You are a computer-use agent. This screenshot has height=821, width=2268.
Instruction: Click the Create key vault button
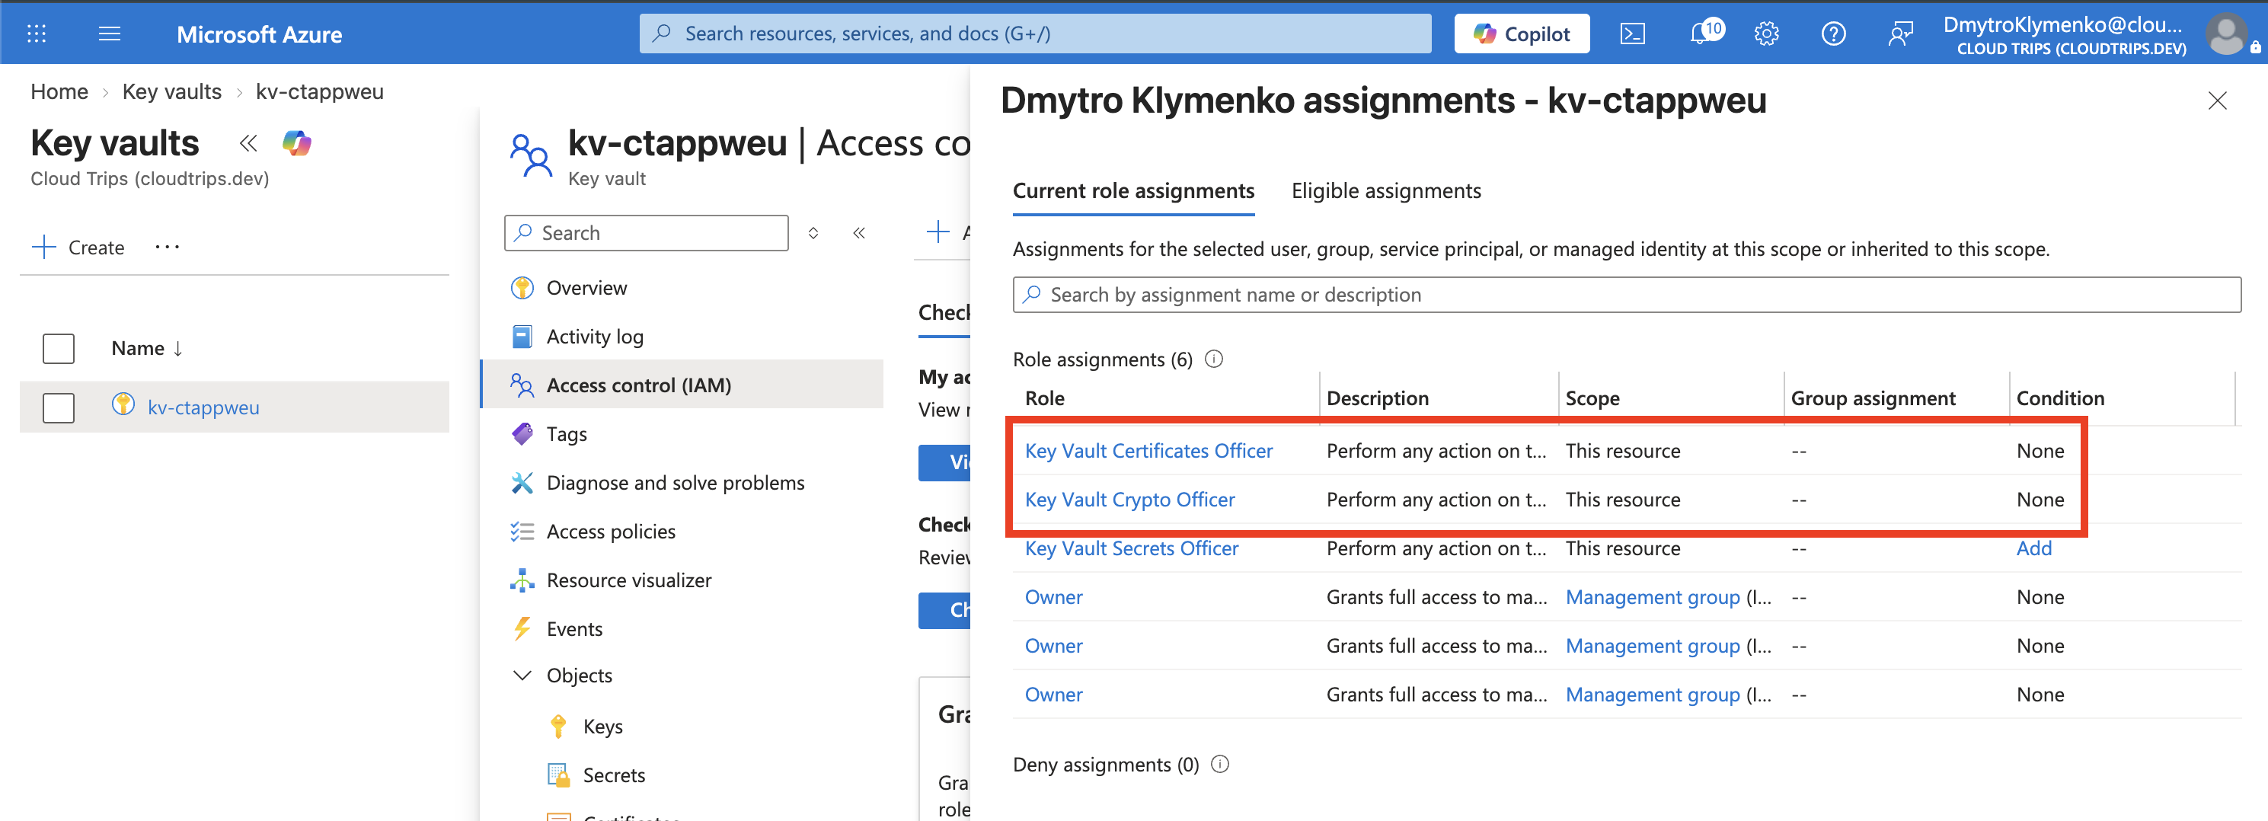pyautogui.click(x=78, y=248)
